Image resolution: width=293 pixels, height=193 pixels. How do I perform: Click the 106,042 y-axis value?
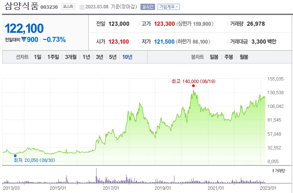click(x=276, y=106)
